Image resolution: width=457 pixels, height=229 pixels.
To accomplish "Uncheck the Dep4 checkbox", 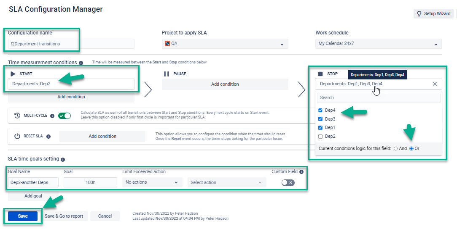I will [320, 111].
